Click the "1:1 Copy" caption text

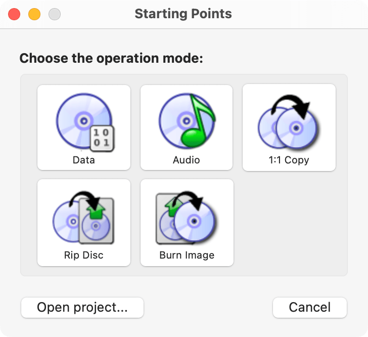[289, 160]
